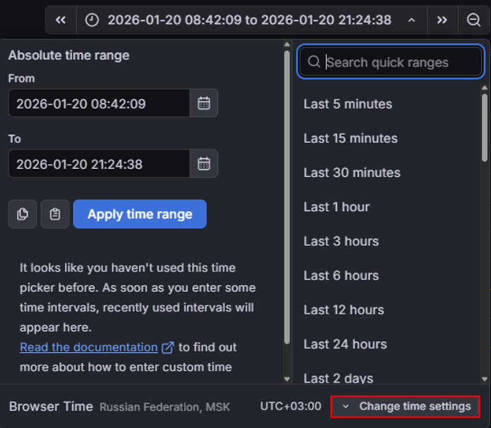
Task: Collapse the time picker using caret
Action: (x=411, y=20)
